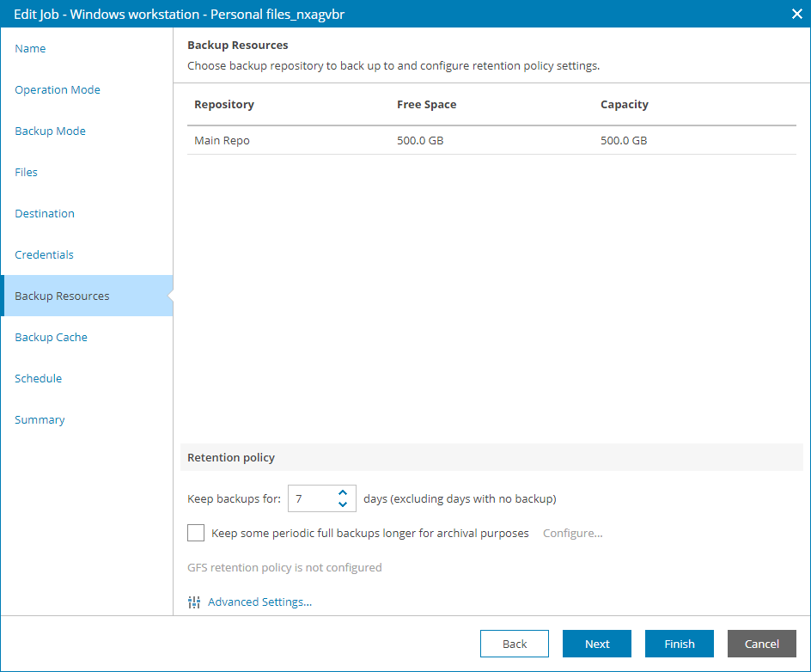Switch to the Schedule step
The width and height of the screenshot is (811, 672).
(x=38, y=378)
